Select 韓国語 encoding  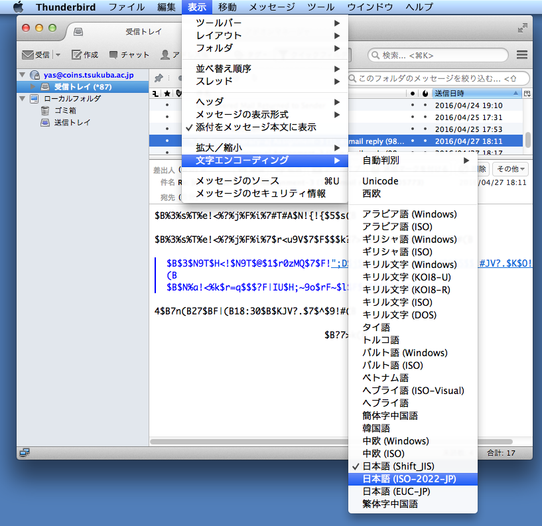point(413,428)
